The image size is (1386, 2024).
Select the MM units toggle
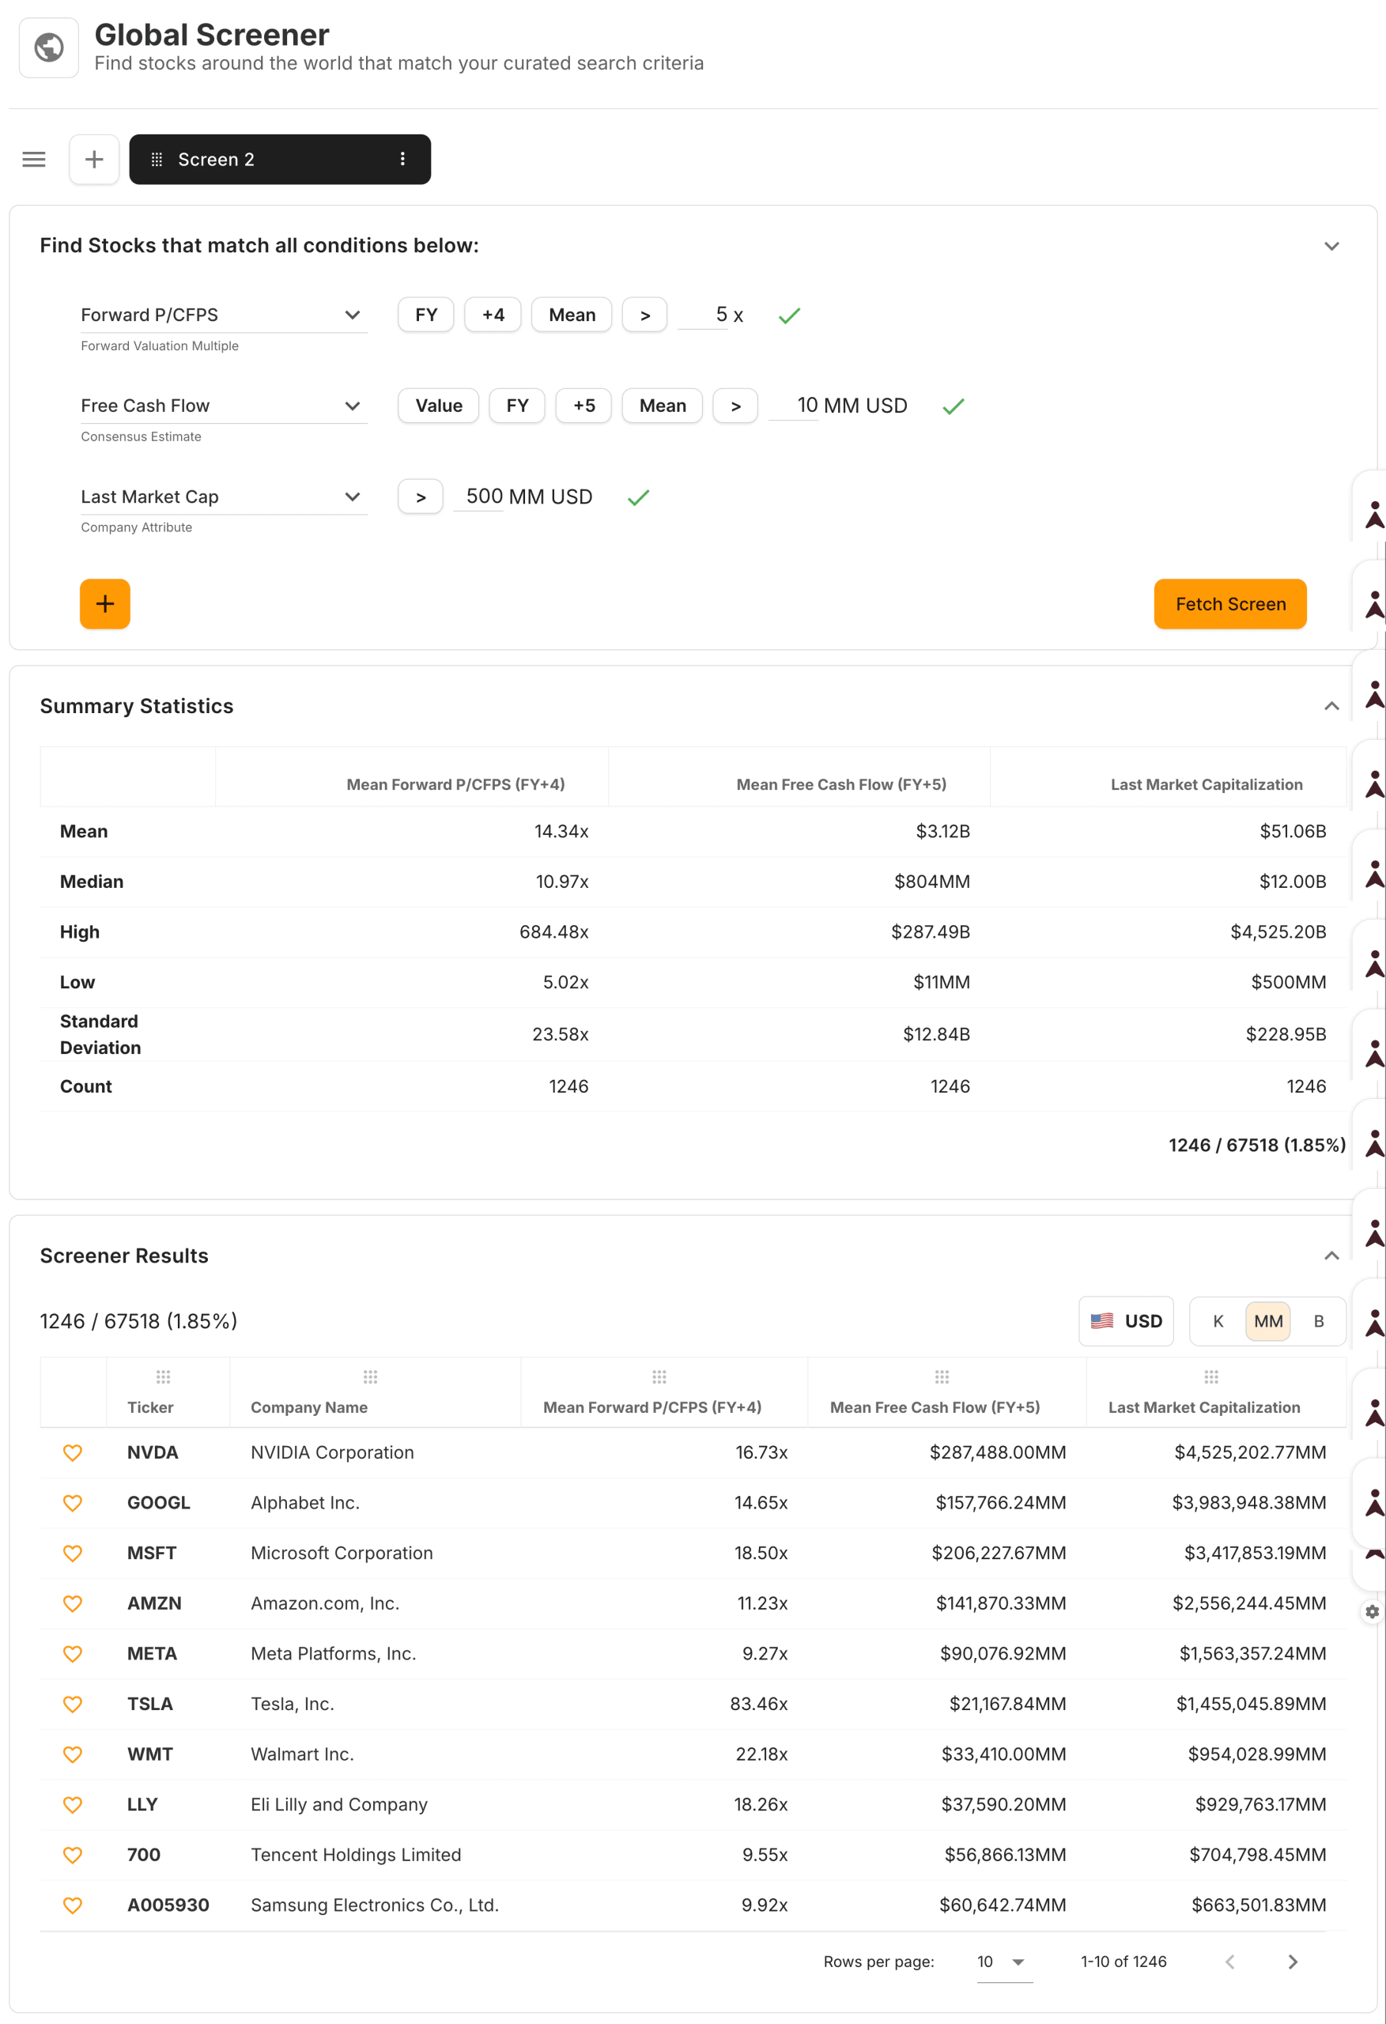click(1267, 1321)
